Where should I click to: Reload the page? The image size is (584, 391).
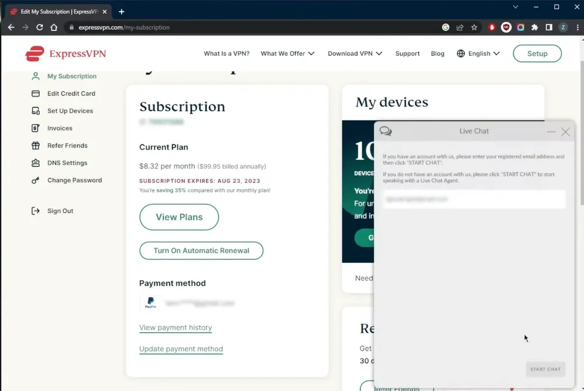[40, 27]
